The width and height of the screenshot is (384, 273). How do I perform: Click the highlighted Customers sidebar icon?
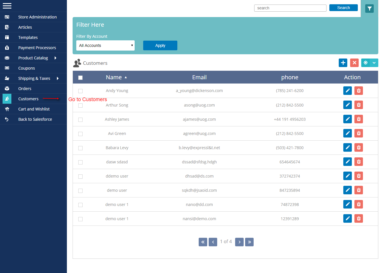(x=7, y=99)
